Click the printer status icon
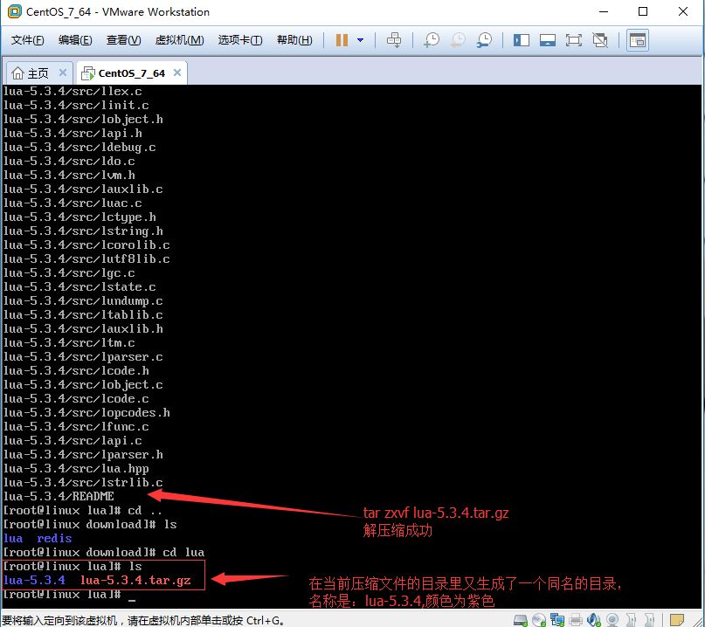Screen dimensions: 705x627 [576, 620]
